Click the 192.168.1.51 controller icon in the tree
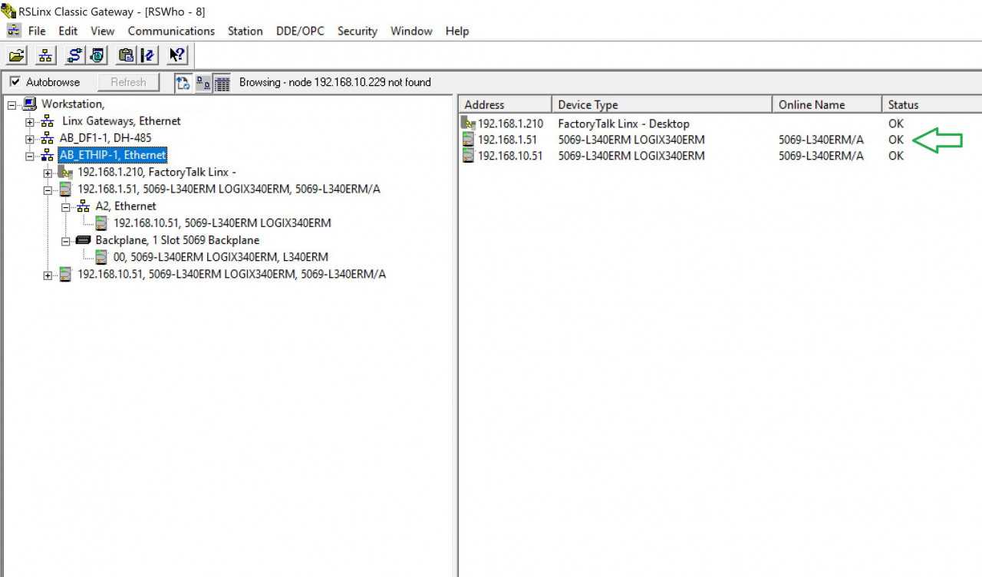This screenshot has height=577, width=982. click(x=66, y=189)
